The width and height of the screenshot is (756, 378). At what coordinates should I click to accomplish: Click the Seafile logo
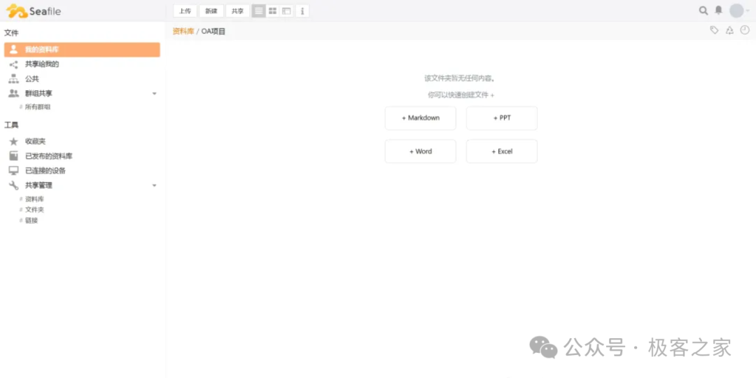click(34, 11)
